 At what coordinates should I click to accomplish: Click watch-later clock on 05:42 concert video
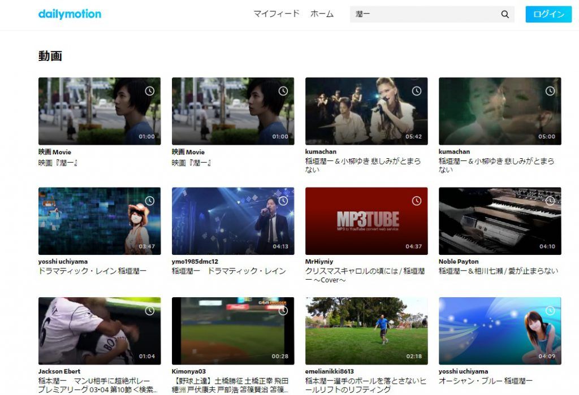(x=417, y=91)
